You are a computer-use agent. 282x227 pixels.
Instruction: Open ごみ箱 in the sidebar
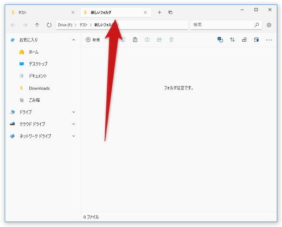click(43, 100)
